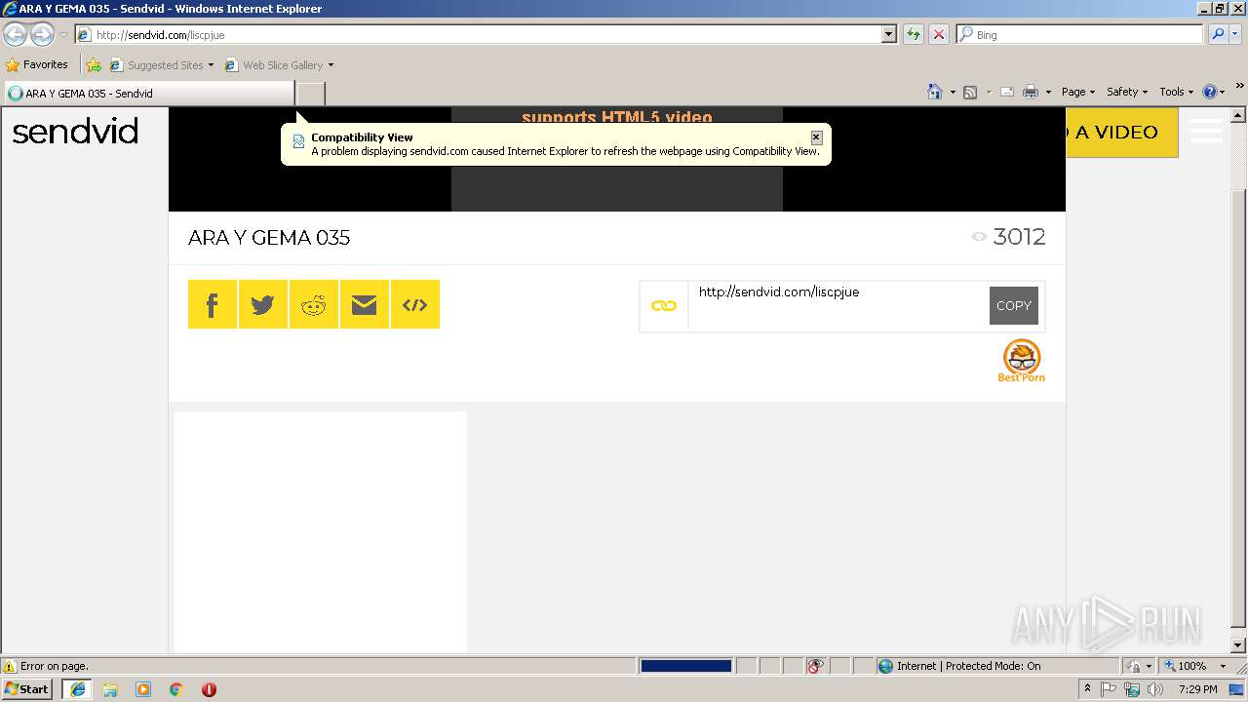Open the sendvid logo homepage

click(75, 131)
